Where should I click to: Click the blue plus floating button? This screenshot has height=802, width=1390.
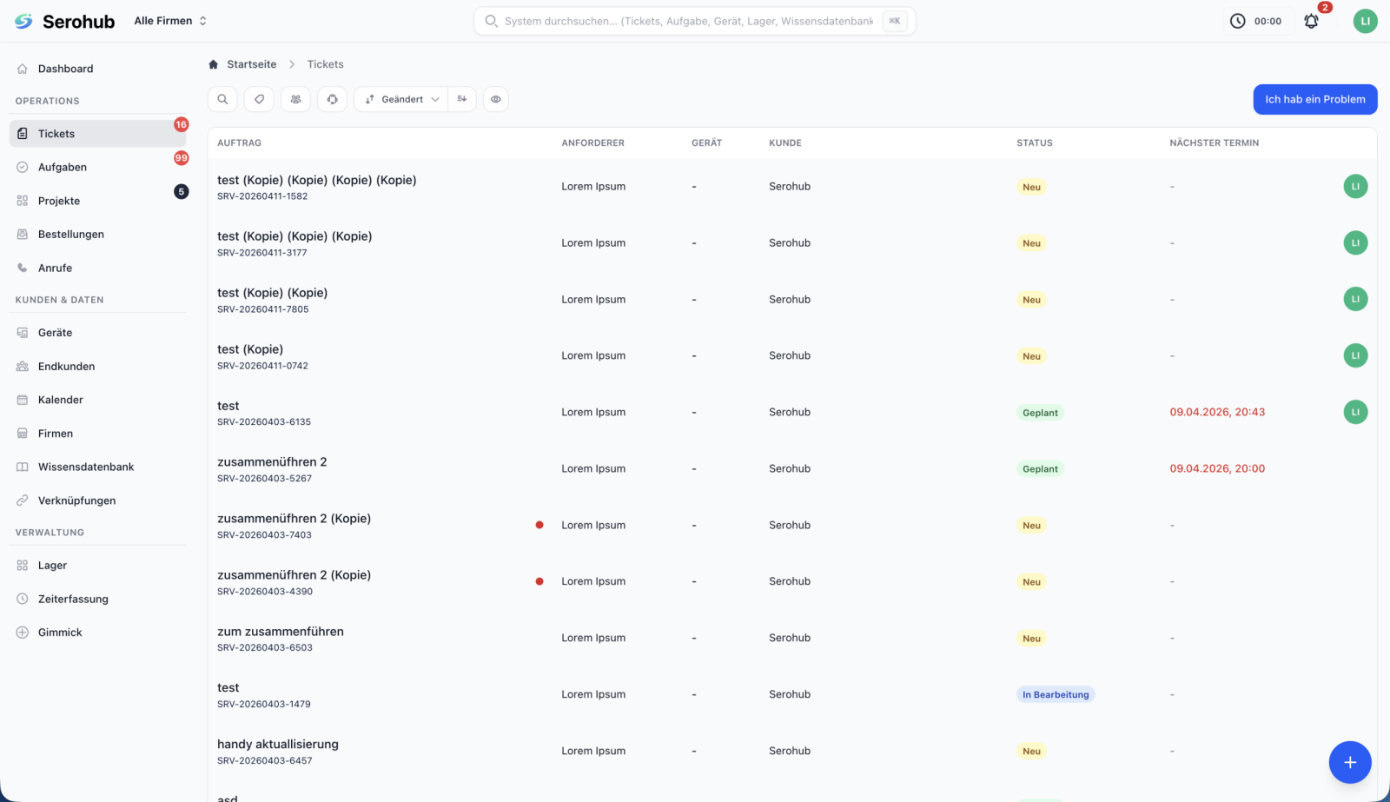click(1349, 762)
